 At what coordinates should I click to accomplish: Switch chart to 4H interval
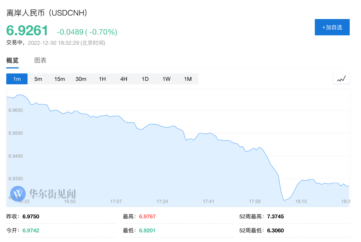124,79
